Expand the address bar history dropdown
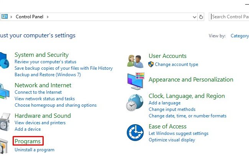249x157 pixels. click(194, 17)
